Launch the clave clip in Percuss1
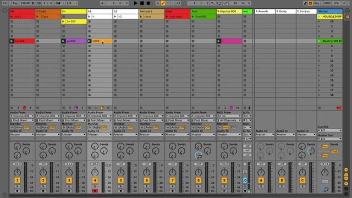Viewport: 352px width, 198px height. [141, 16]
